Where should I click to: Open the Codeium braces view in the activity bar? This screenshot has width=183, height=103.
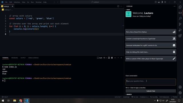coord(180,13)
